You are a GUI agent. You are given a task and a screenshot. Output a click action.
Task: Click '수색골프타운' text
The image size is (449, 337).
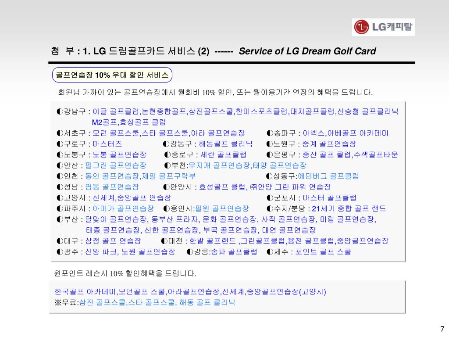[x=376, y=155]
